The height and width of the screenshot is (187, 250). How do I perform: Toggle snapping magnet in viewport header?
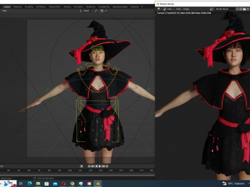[x=102, y=11]
